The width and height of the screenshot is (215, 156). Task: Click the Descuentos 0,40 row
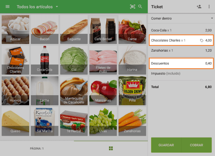click(x=181, y=63)
